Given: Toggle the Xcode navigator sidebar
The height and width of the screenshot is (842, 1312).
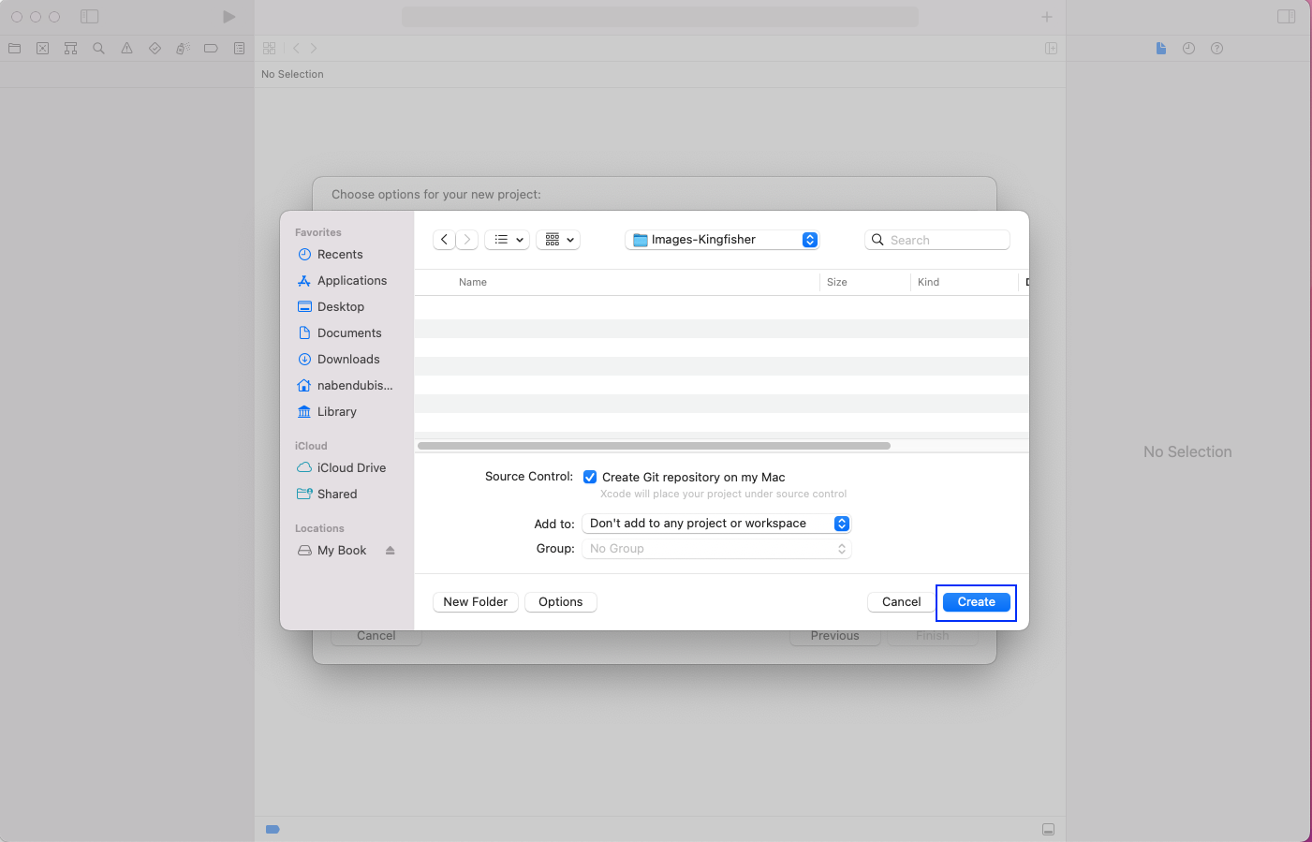Looking at the screenshot, I should tap(90, 17).
